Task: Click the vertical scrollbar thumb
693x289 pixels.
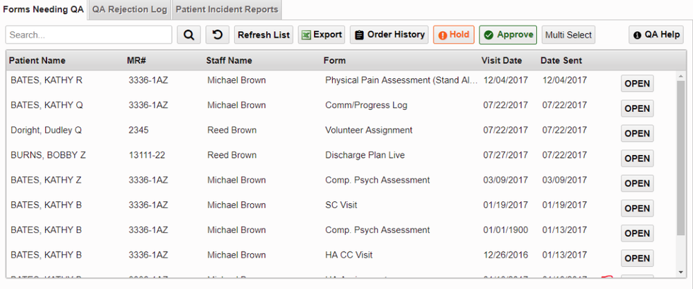Action: click(x=681, y=158)
